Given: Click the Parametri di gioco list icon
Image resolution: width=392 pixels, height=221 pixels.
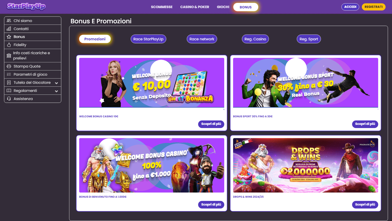Looking at the screenshot, I should pos(9,75).
